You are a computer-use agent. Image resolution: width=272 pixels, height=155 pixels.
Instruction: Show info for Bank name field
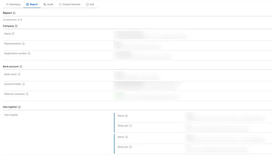(19, 74)
